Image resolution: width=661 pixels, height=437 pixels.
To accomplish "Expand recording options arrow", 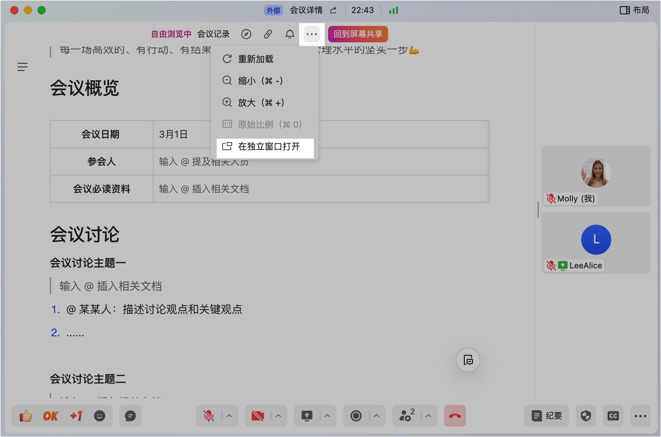I will (377, 416).
